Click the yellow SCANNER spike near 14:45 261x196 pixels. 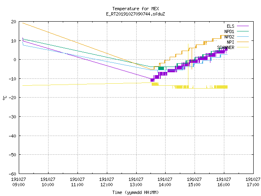point(188,65)
